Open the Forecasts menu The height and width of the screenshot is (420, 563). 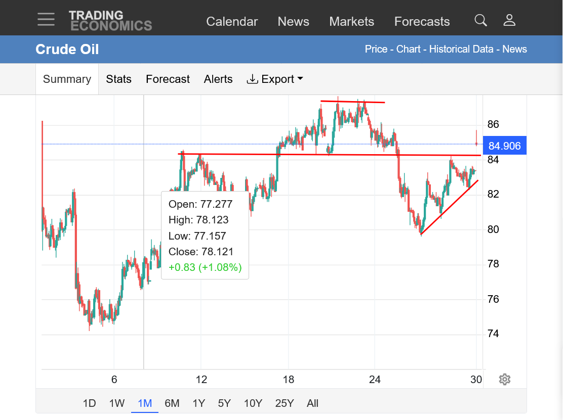(422, 22)
